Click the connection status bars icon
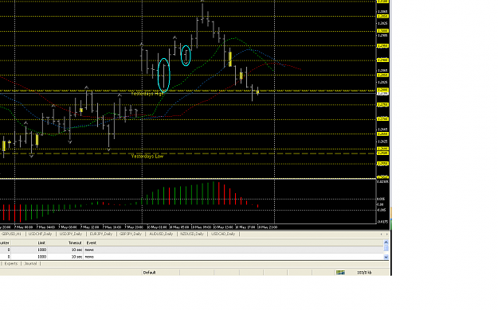The width and height of the screenshot is (498, 310). [340, 273]
